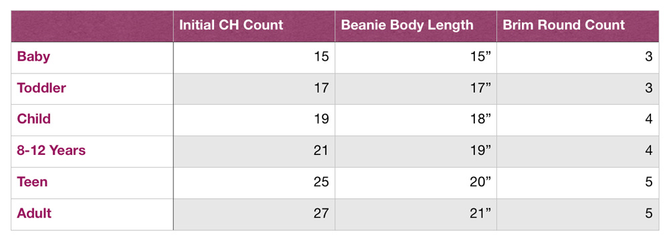Select Teen's Brim Round Count cell 5
The image size is (669, 243).
coord(578,182)
